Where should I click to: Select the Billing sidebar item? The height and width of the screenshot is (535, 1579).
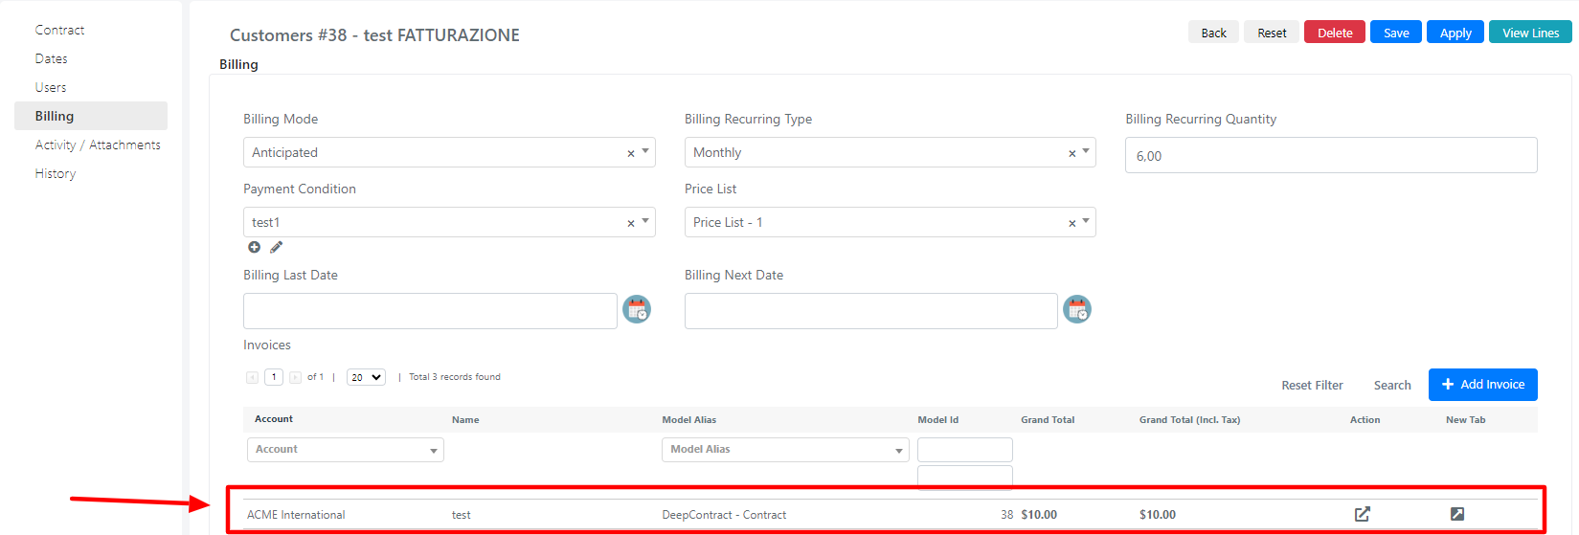coord(91,116)
